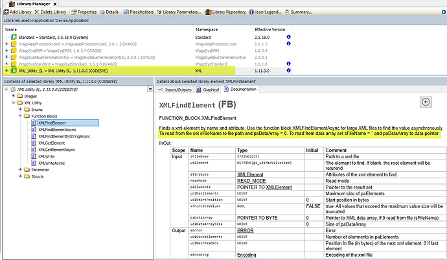Click the XMLFindElement (FB) heading
Viewport: 447px width, 260px height.
198,105
